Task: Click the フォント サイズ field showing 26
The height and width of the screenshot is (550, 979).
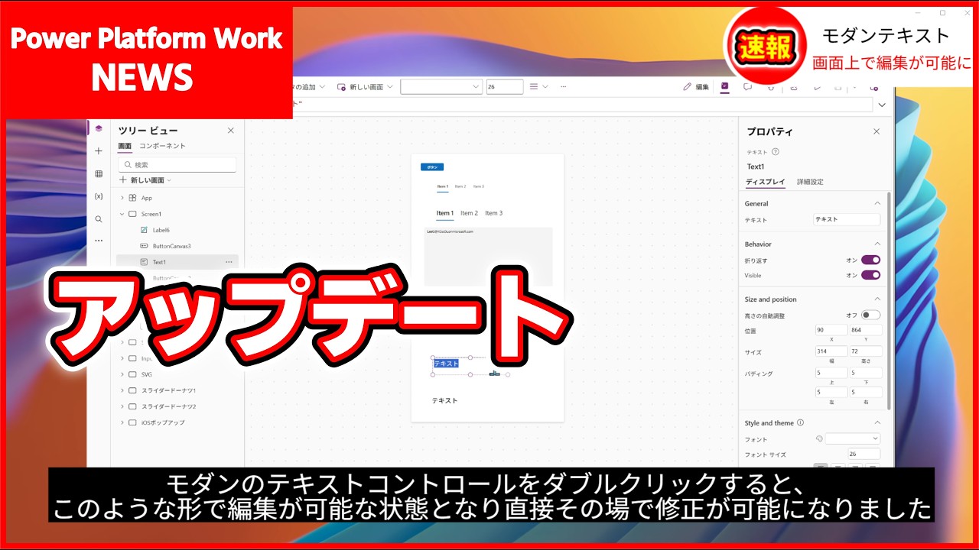Action: pyautogui.click(x=864, y=454)
